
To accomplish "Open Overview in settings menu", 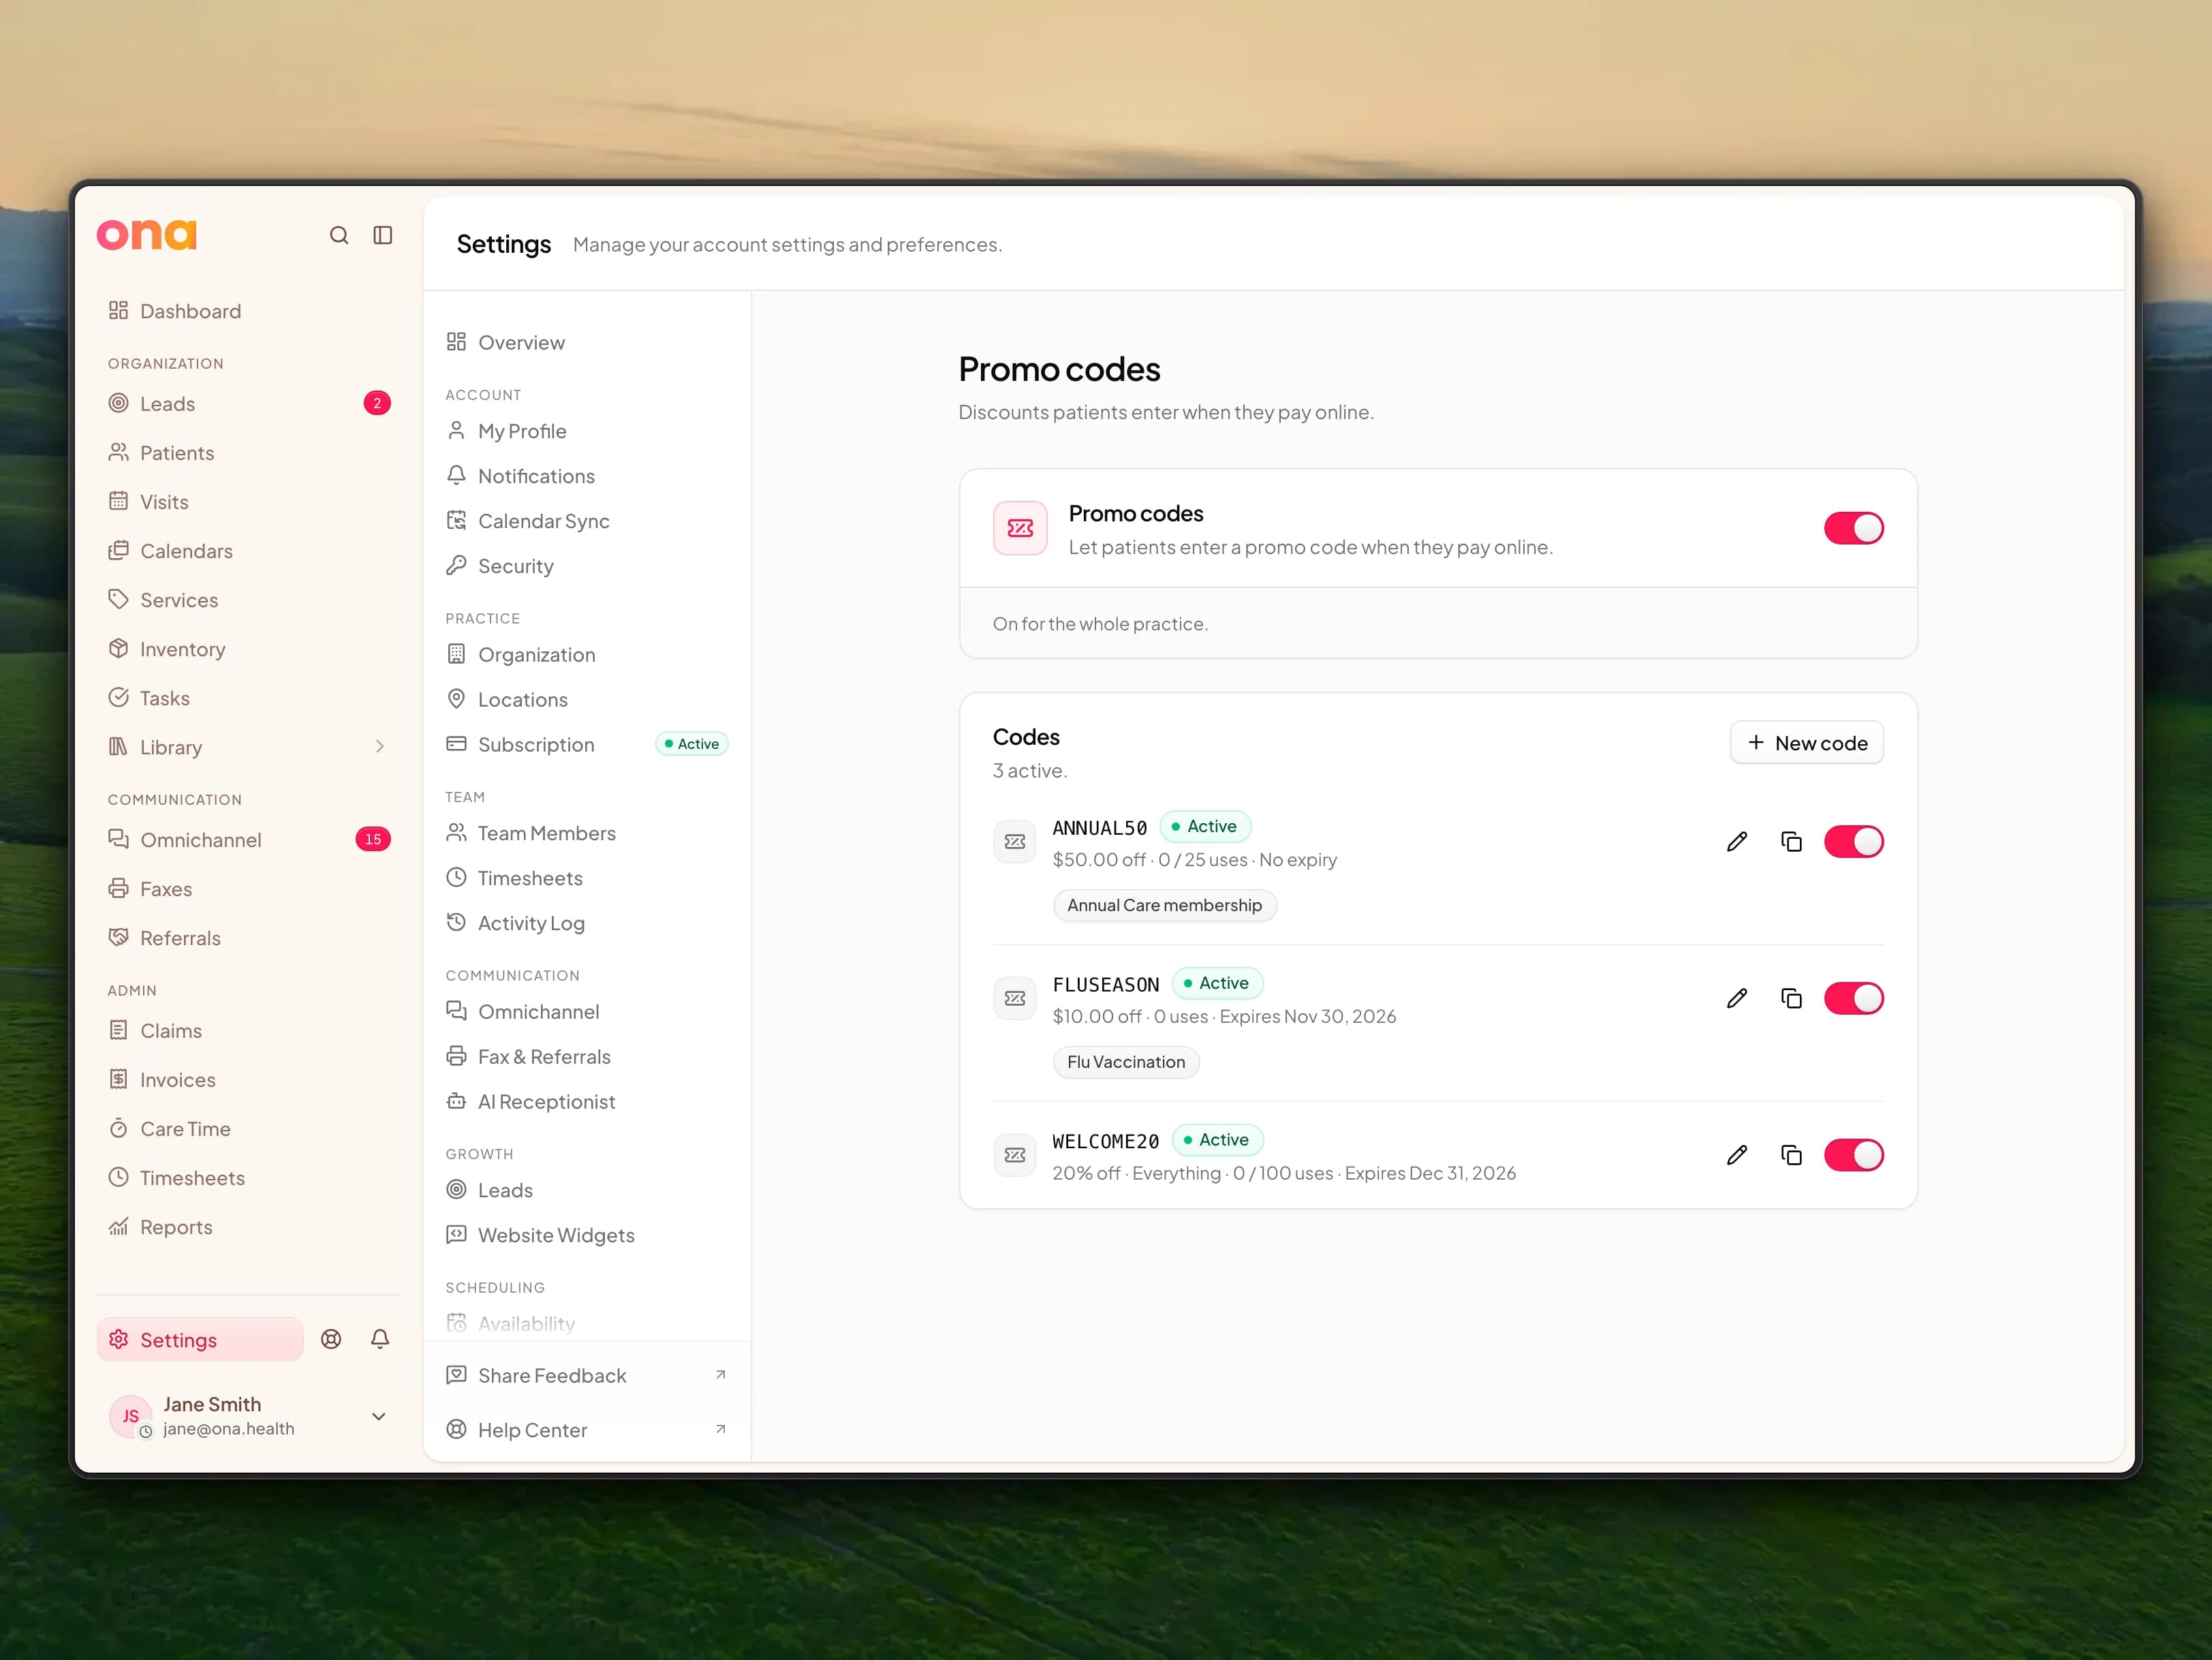I will coord(586,342).
